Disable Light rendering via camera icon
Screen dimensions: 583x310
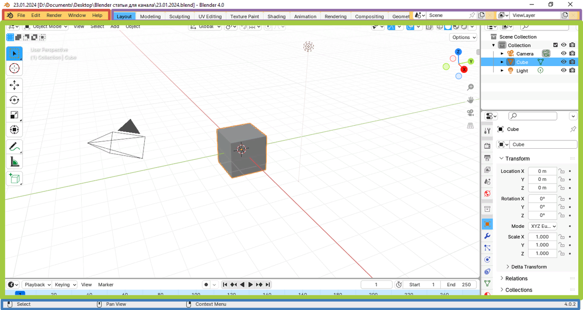[x=572, y=70]
